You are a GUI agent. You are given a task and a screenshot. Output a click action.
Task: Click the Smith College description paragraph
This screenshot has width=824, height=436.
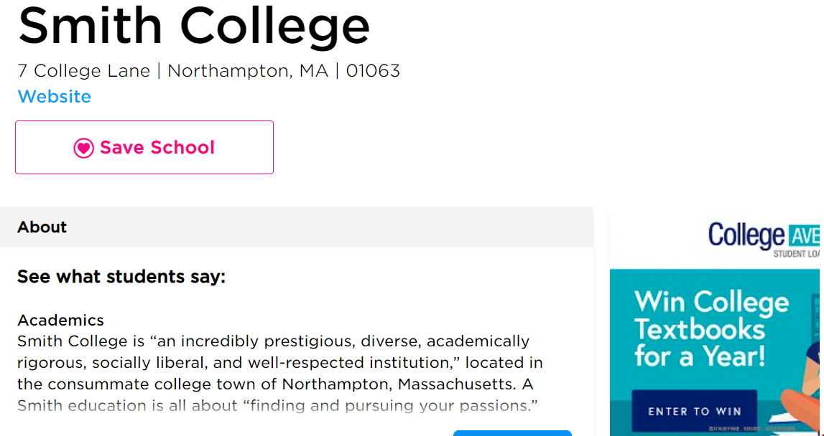[x=280, y=373]
